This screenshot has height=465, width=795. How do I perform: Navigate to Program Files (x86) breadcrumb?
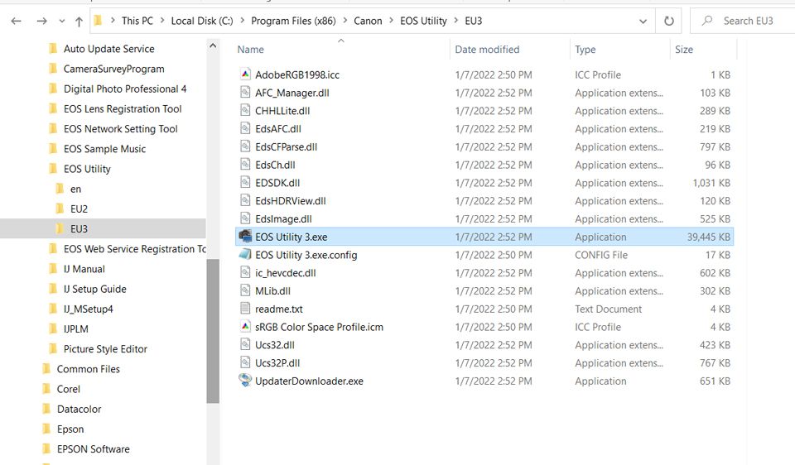[x=293, y=21]
